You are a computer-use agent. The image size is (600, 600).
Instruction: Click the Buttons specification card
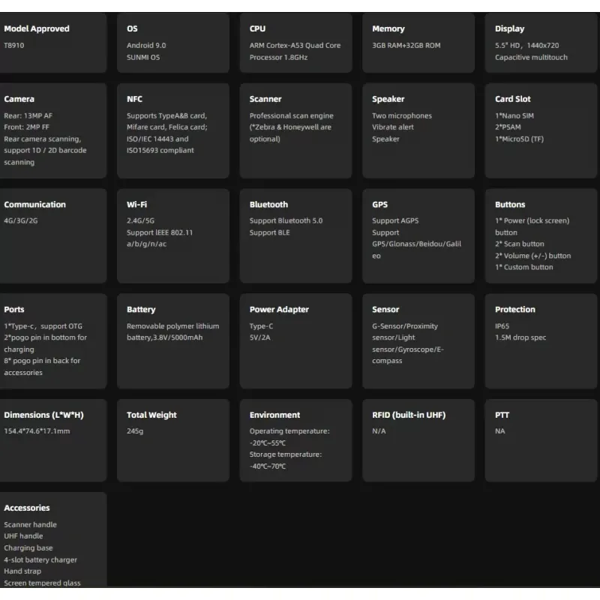[541, 235]
